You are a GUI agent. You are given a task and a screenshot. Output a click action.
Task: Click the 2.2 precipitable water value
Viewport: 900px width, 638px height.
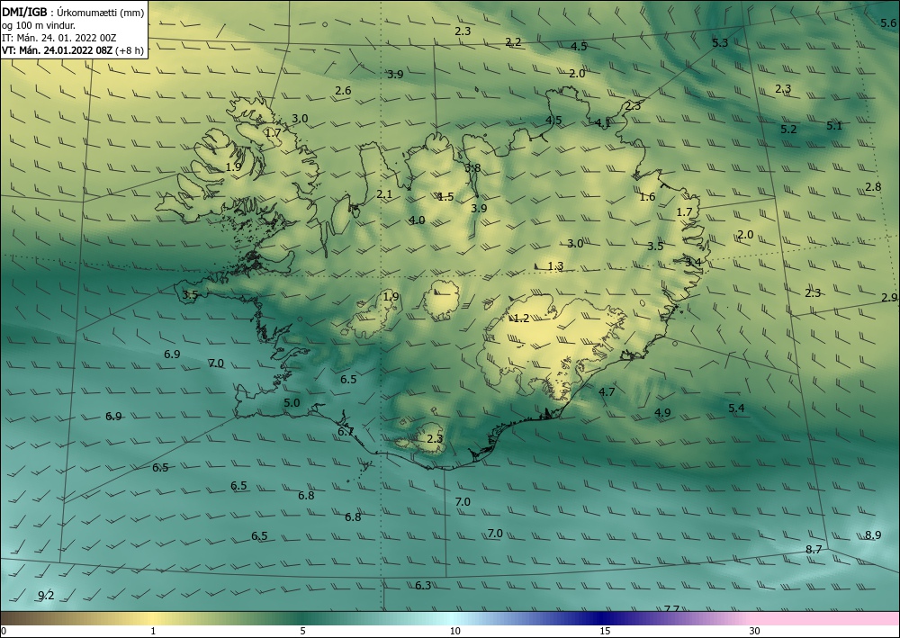click(x=513, y=42)
